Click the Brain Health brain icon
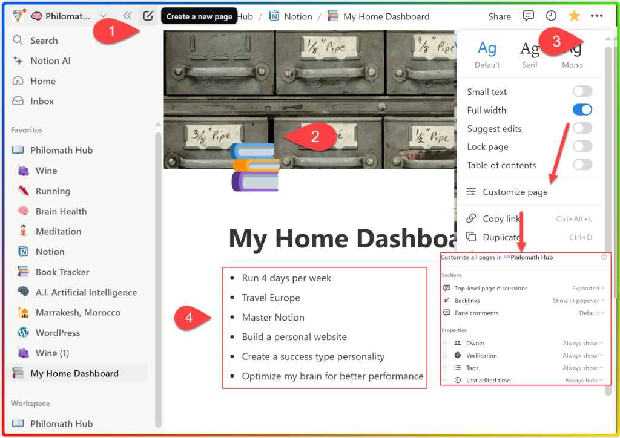The height and width of the screenshot is (438, 620). pos(24,211)
